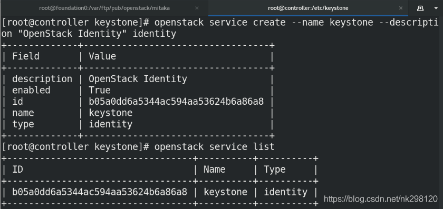Click 'keystone' value in the name row
The height and width of the screenshot is (209, 443).
(x=110, y=113)
